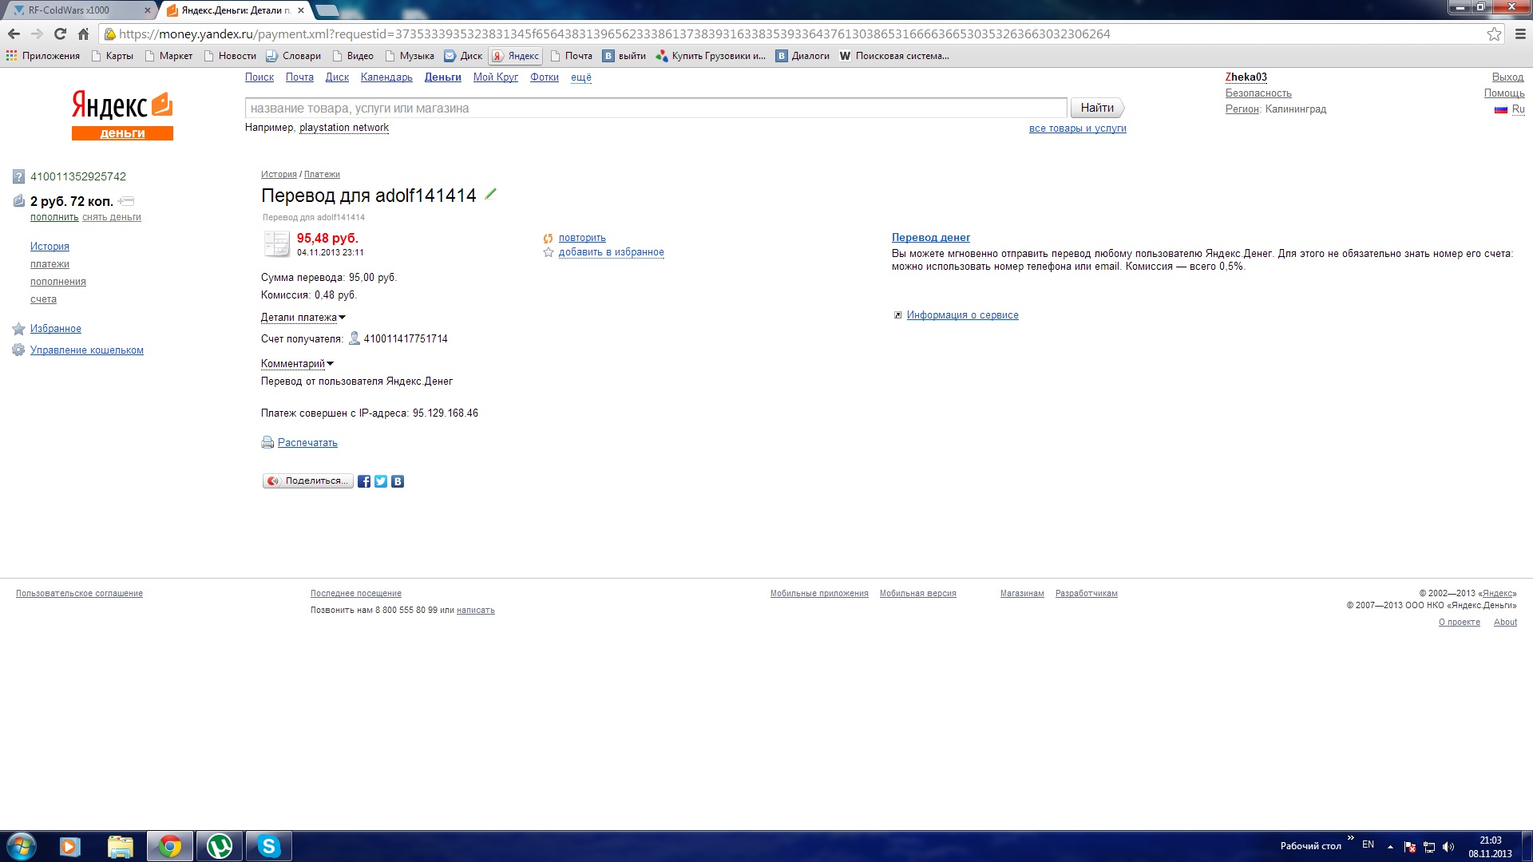1533x862 pixels.
Task: Click the printer icon next to Распечатать
Action: tap(267, 442)
